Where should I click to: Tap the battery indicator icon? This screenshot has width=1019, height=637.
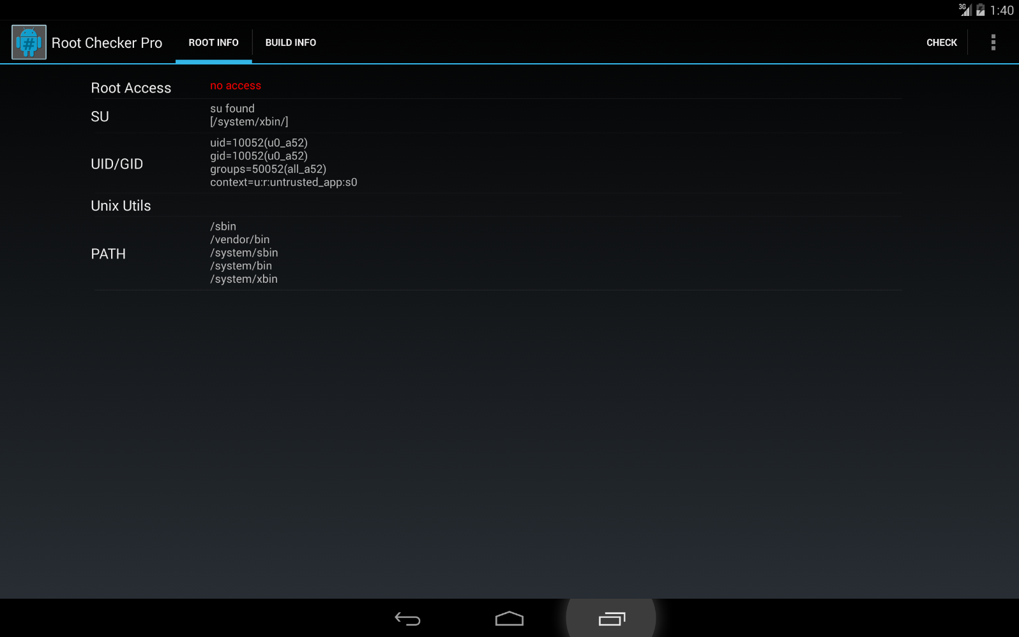[980, 10]
